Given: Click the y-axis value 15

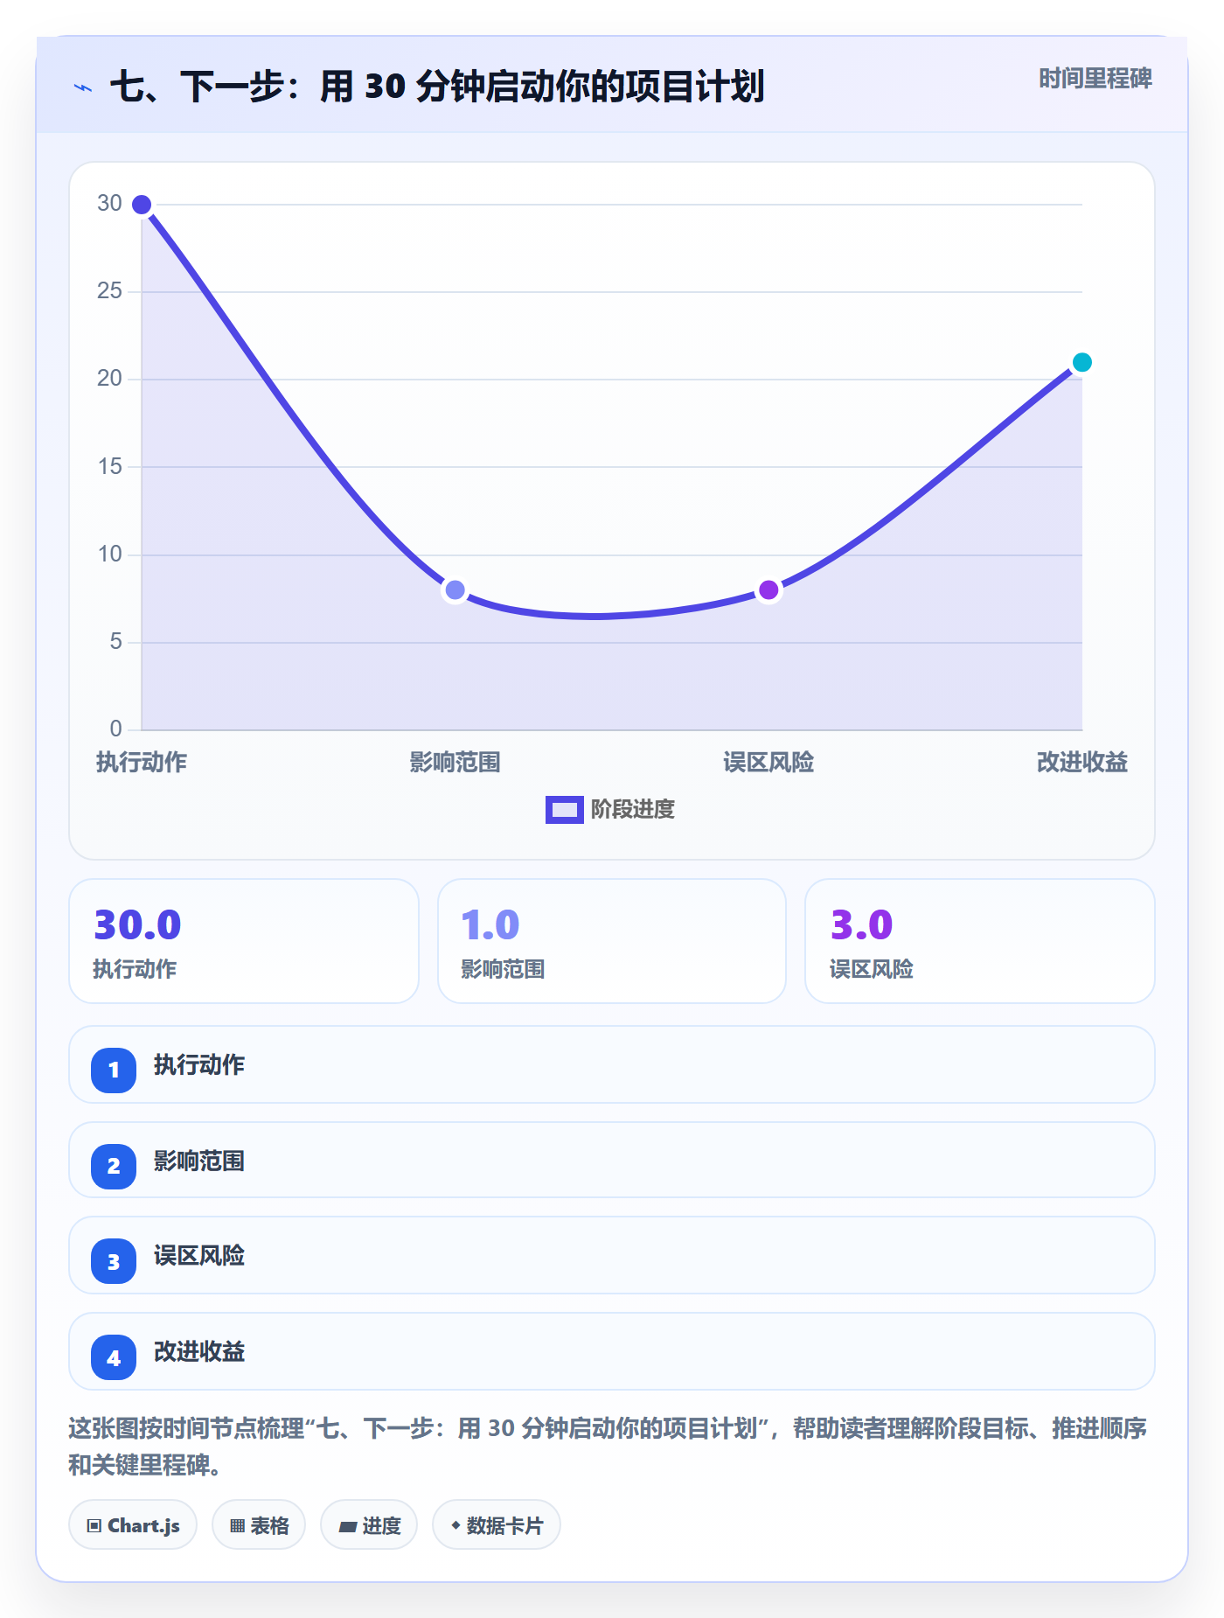Looking at the screenshot, I should pyautogui.click(x=109, y=467).
